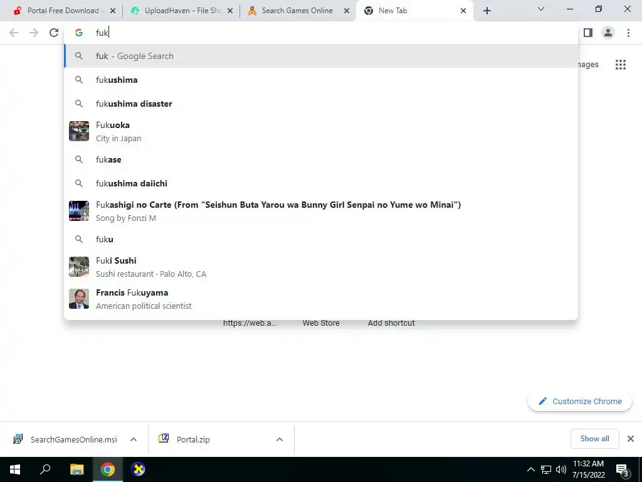Click search icon beside fuku suggestion
This screenshot has height=482, width=642.
(78, 239)
